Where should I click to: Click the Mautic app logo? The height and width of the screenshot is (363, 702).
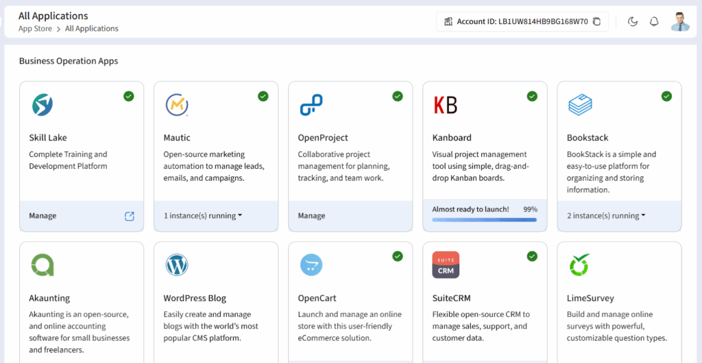click(x=177, y=105)
